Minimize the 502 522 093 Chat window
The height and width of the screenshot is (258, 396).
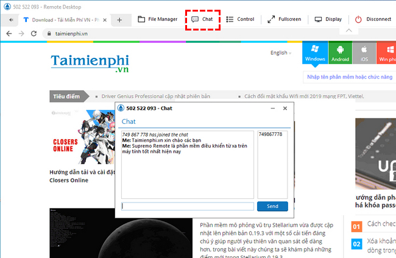273,108
